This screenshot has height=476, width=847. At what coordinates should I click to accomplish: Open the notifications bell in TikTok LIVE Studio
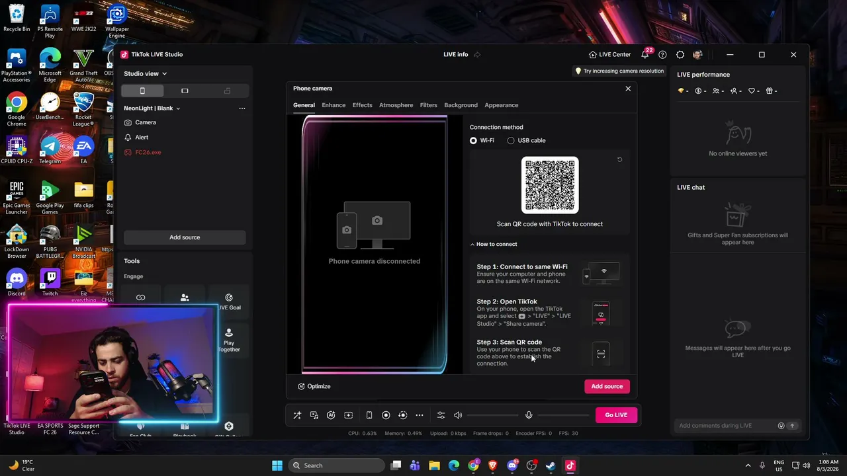click(645, 55)
